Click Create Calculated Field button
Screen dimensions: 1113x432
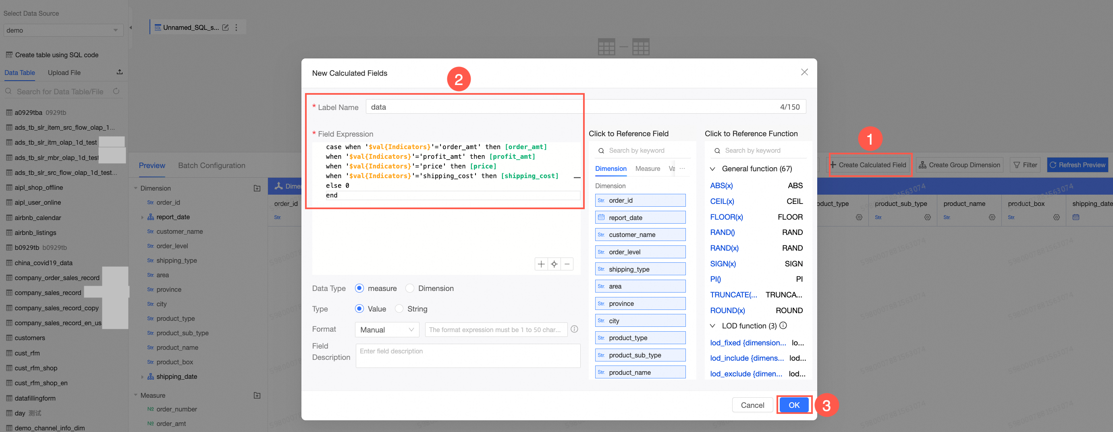click(868, 165)
